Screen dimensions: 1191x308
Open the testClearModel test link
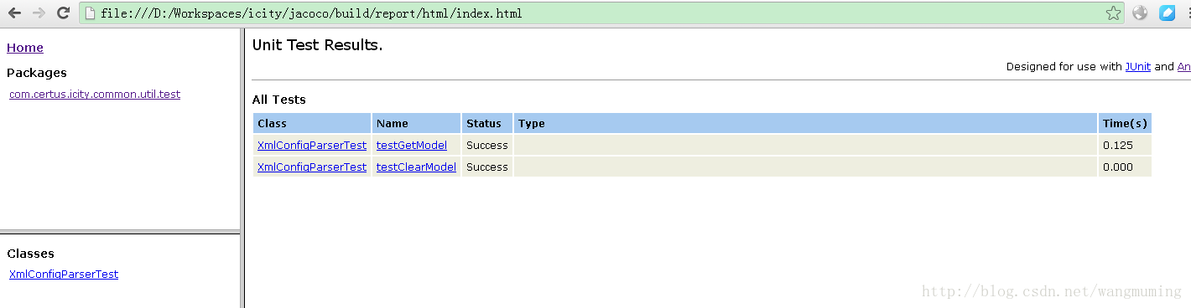pyautogui.click(x=416, y=167)
